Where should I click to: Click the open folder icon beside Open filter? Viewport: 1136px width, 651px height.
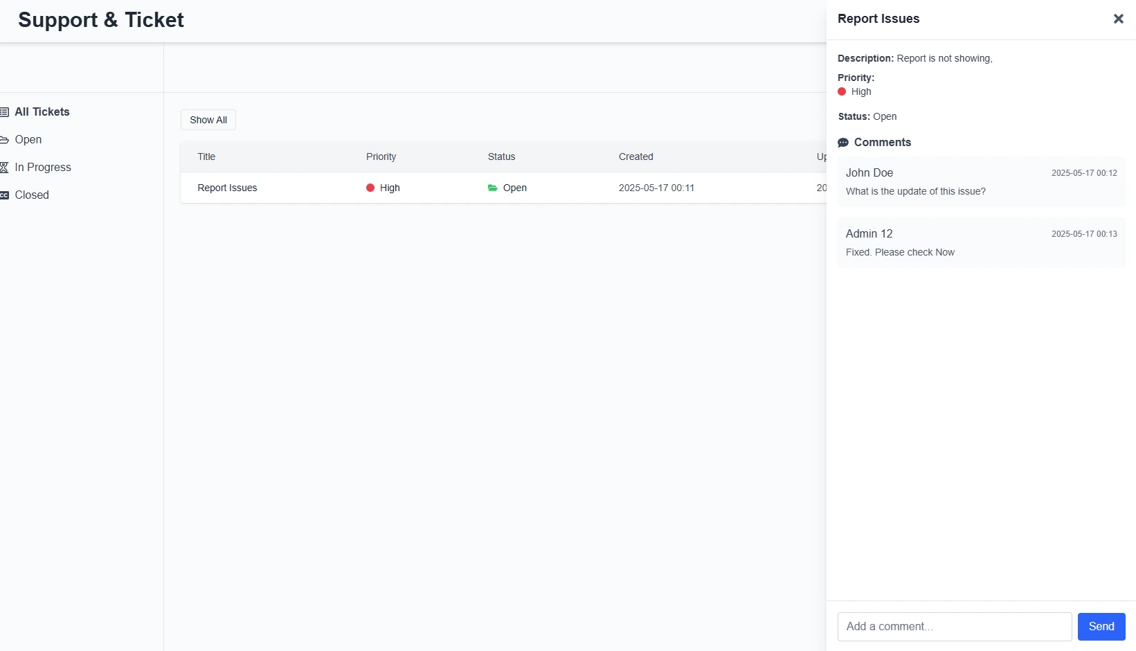tap(5, 139)
